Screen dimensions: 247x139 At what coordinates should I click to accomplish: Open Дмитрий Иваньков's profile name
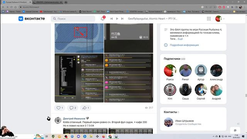coord(74,119)
